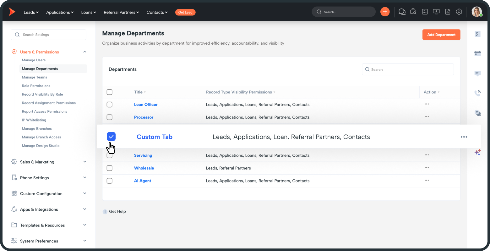Image resolution: width=490 pixels, height=251 pixels.
Task: Open the Applications menu
Action: pyautogui.click(x=60, y=12)
